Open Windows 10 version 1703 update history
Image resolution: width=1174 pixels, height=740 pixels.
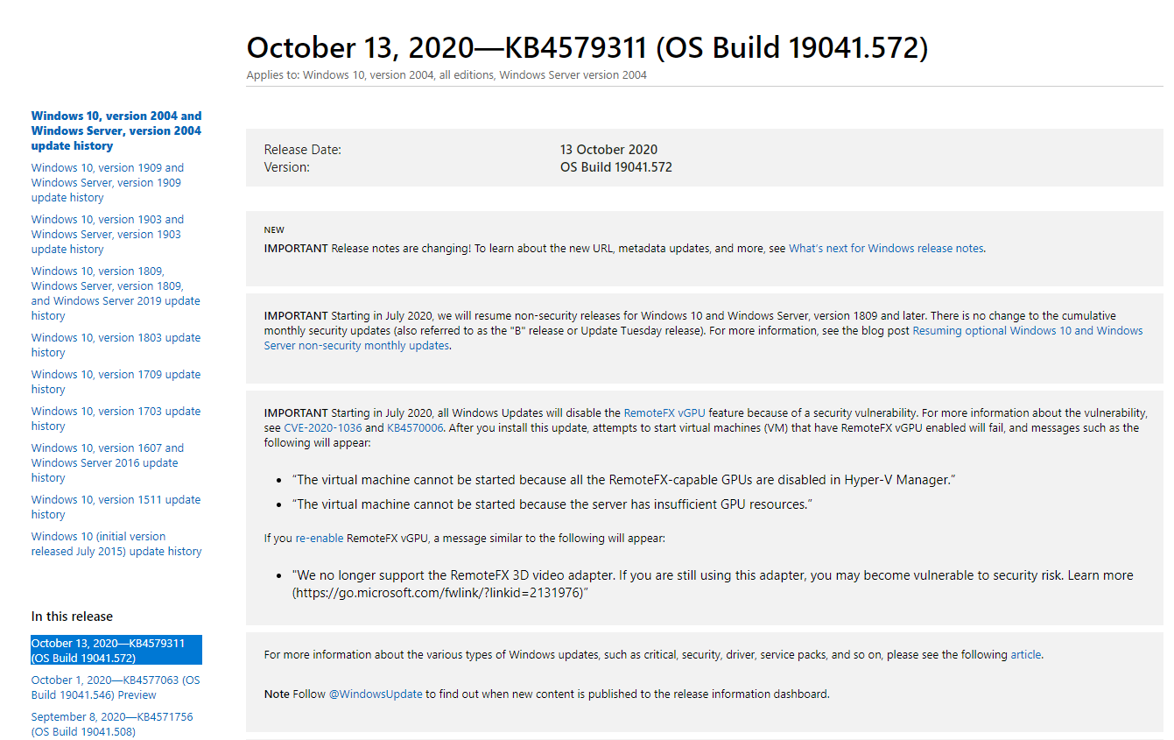(x=116, y=419)
